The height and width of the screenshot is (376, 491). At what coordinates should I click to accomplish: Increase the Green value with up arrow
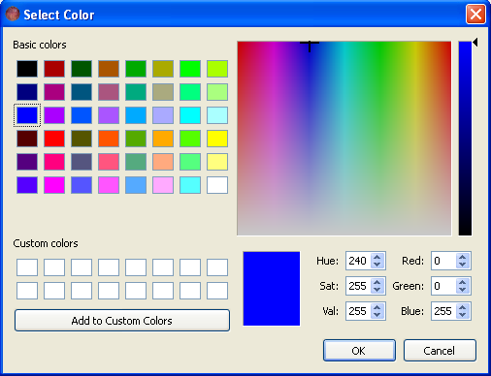462,282
